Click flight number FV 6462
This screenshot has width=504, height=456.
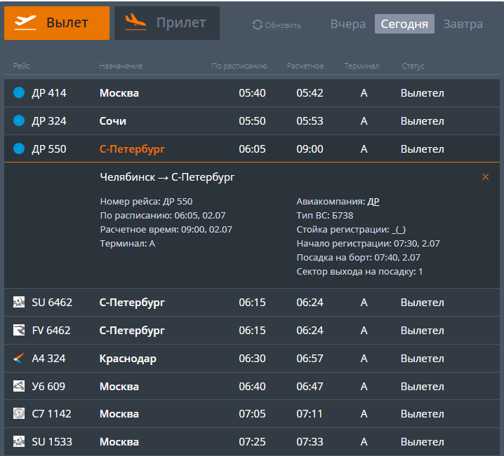pos(51,331)
